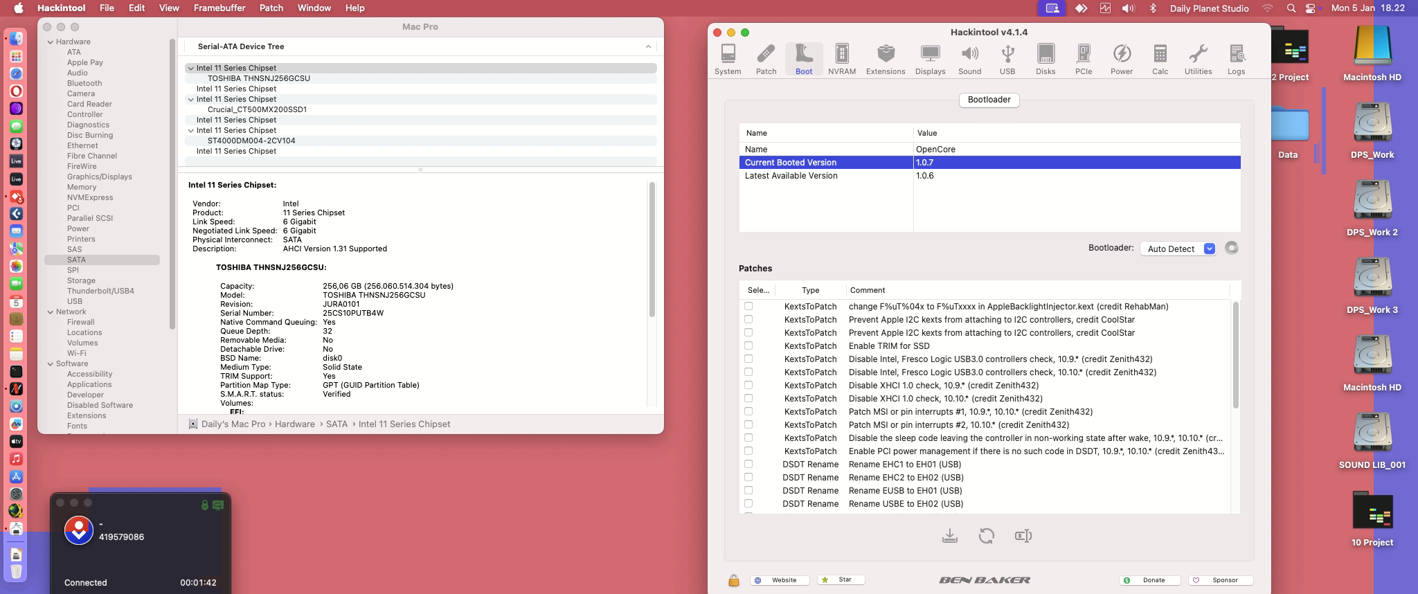
Task: Select the Crucial_CT500MX200SSD1 device row
Action: (x=421, y=109)
